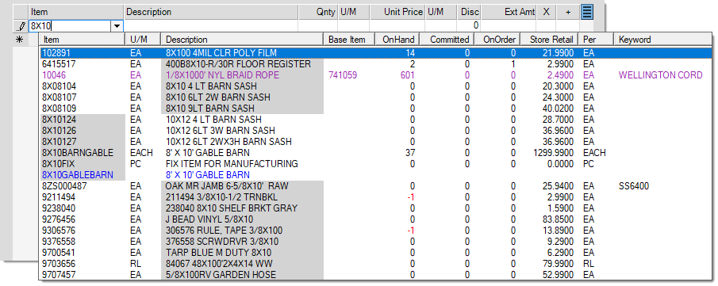The image size is (718, 286).
Task: Select item 8X10127
Action: tap(375, 141)
